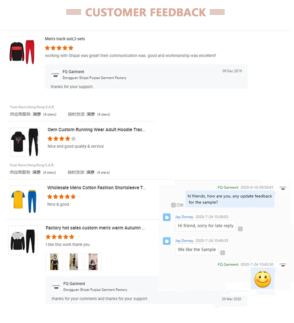294x323 pixels.
Task: Open 'Factory hot sales custom men's warm Autumn' title
Action: (95, 228)
